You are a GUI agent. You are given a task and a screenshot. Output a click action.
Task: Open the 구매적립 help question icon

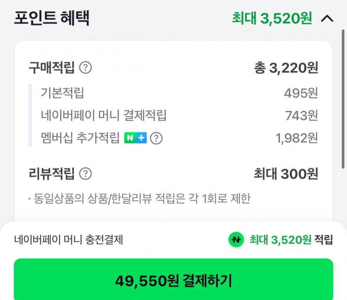(x=86, y=68)
